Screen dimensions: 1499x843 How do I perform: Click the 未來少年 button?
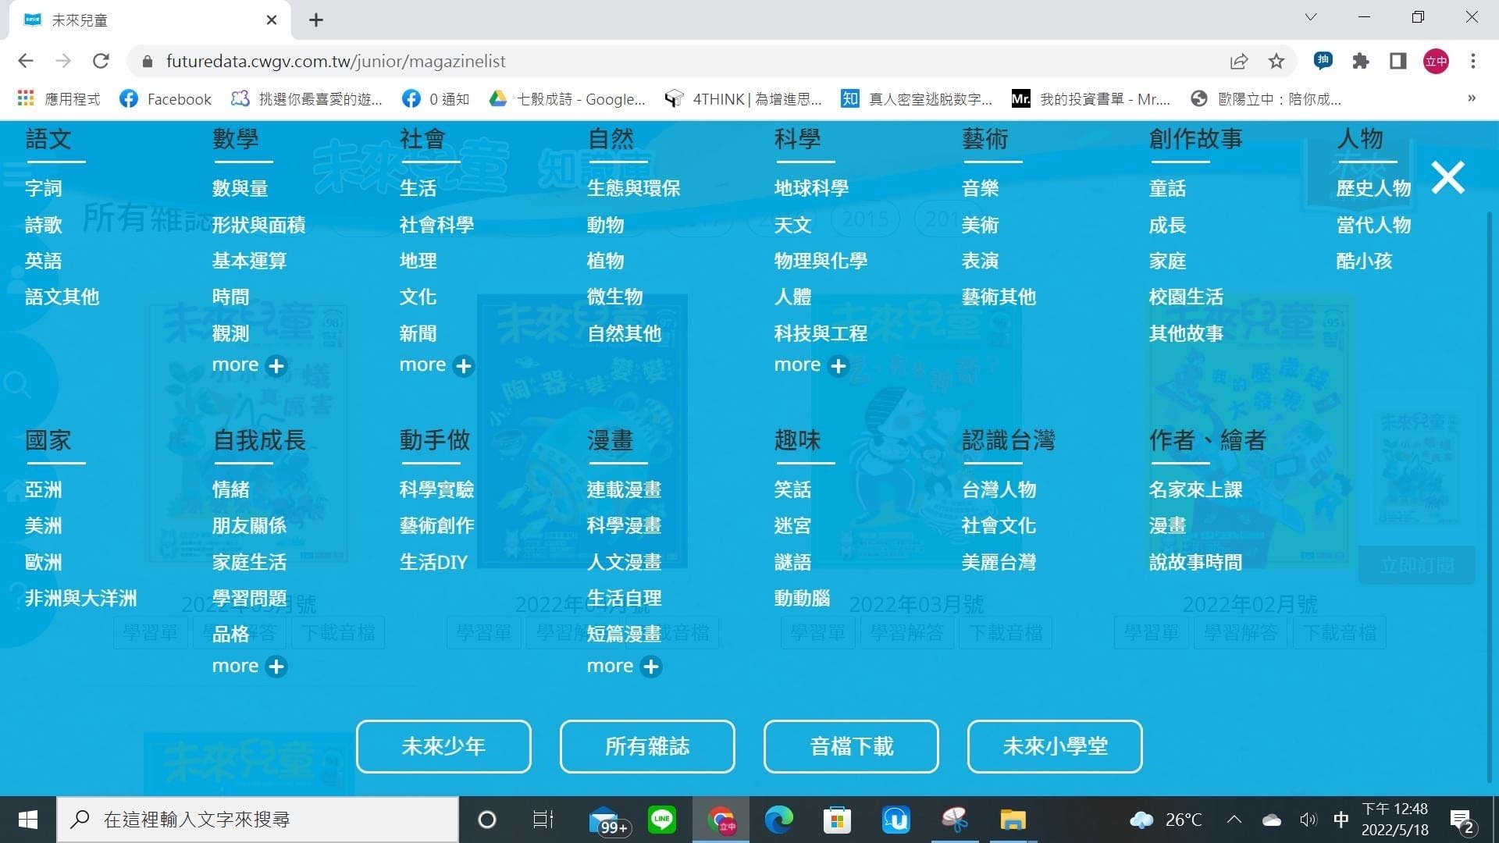443,747
